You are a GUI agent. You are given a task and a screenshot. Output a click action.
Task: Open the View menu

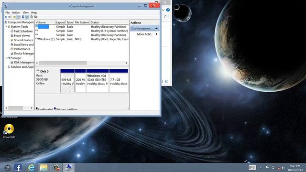click(x=25, y=12)
